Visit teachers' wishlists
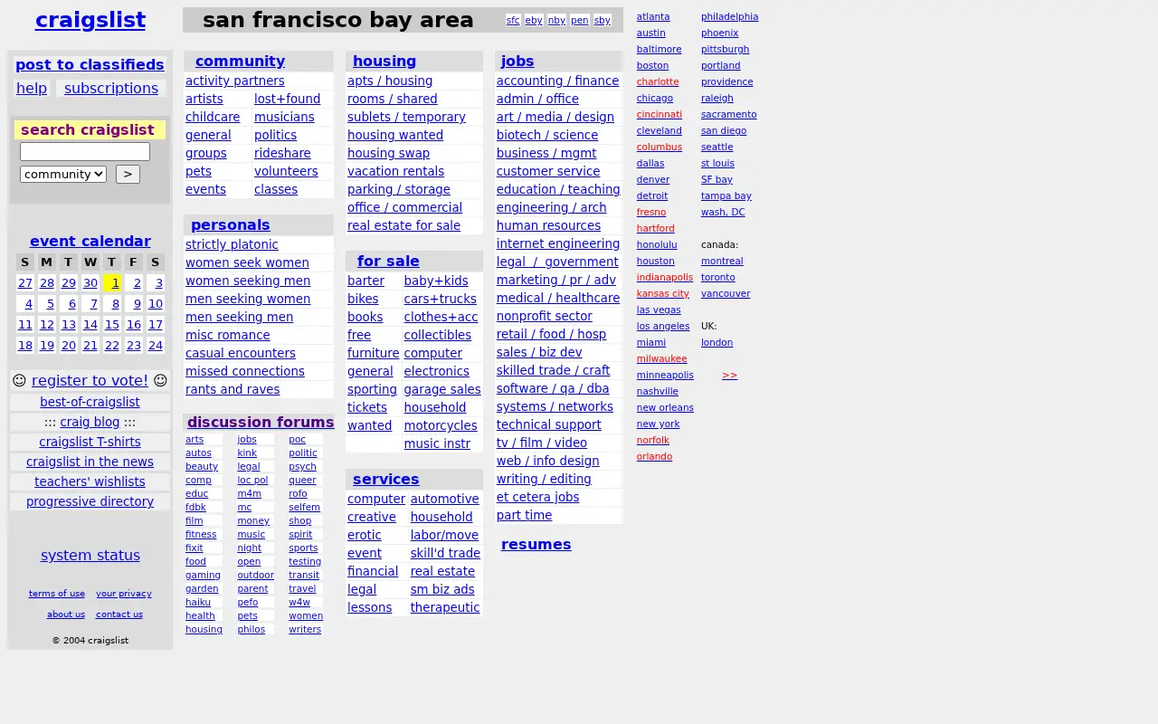Screen dimensions: 1158x724 [x=90, y=481]
